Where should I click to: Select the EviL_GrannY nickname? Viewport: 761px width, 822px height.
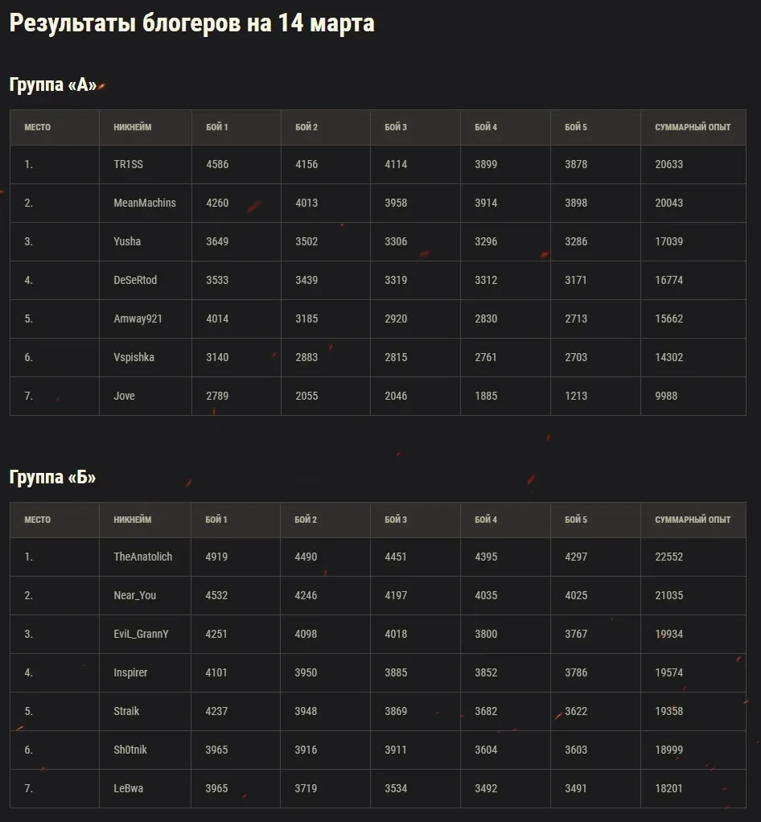[141, 634]
